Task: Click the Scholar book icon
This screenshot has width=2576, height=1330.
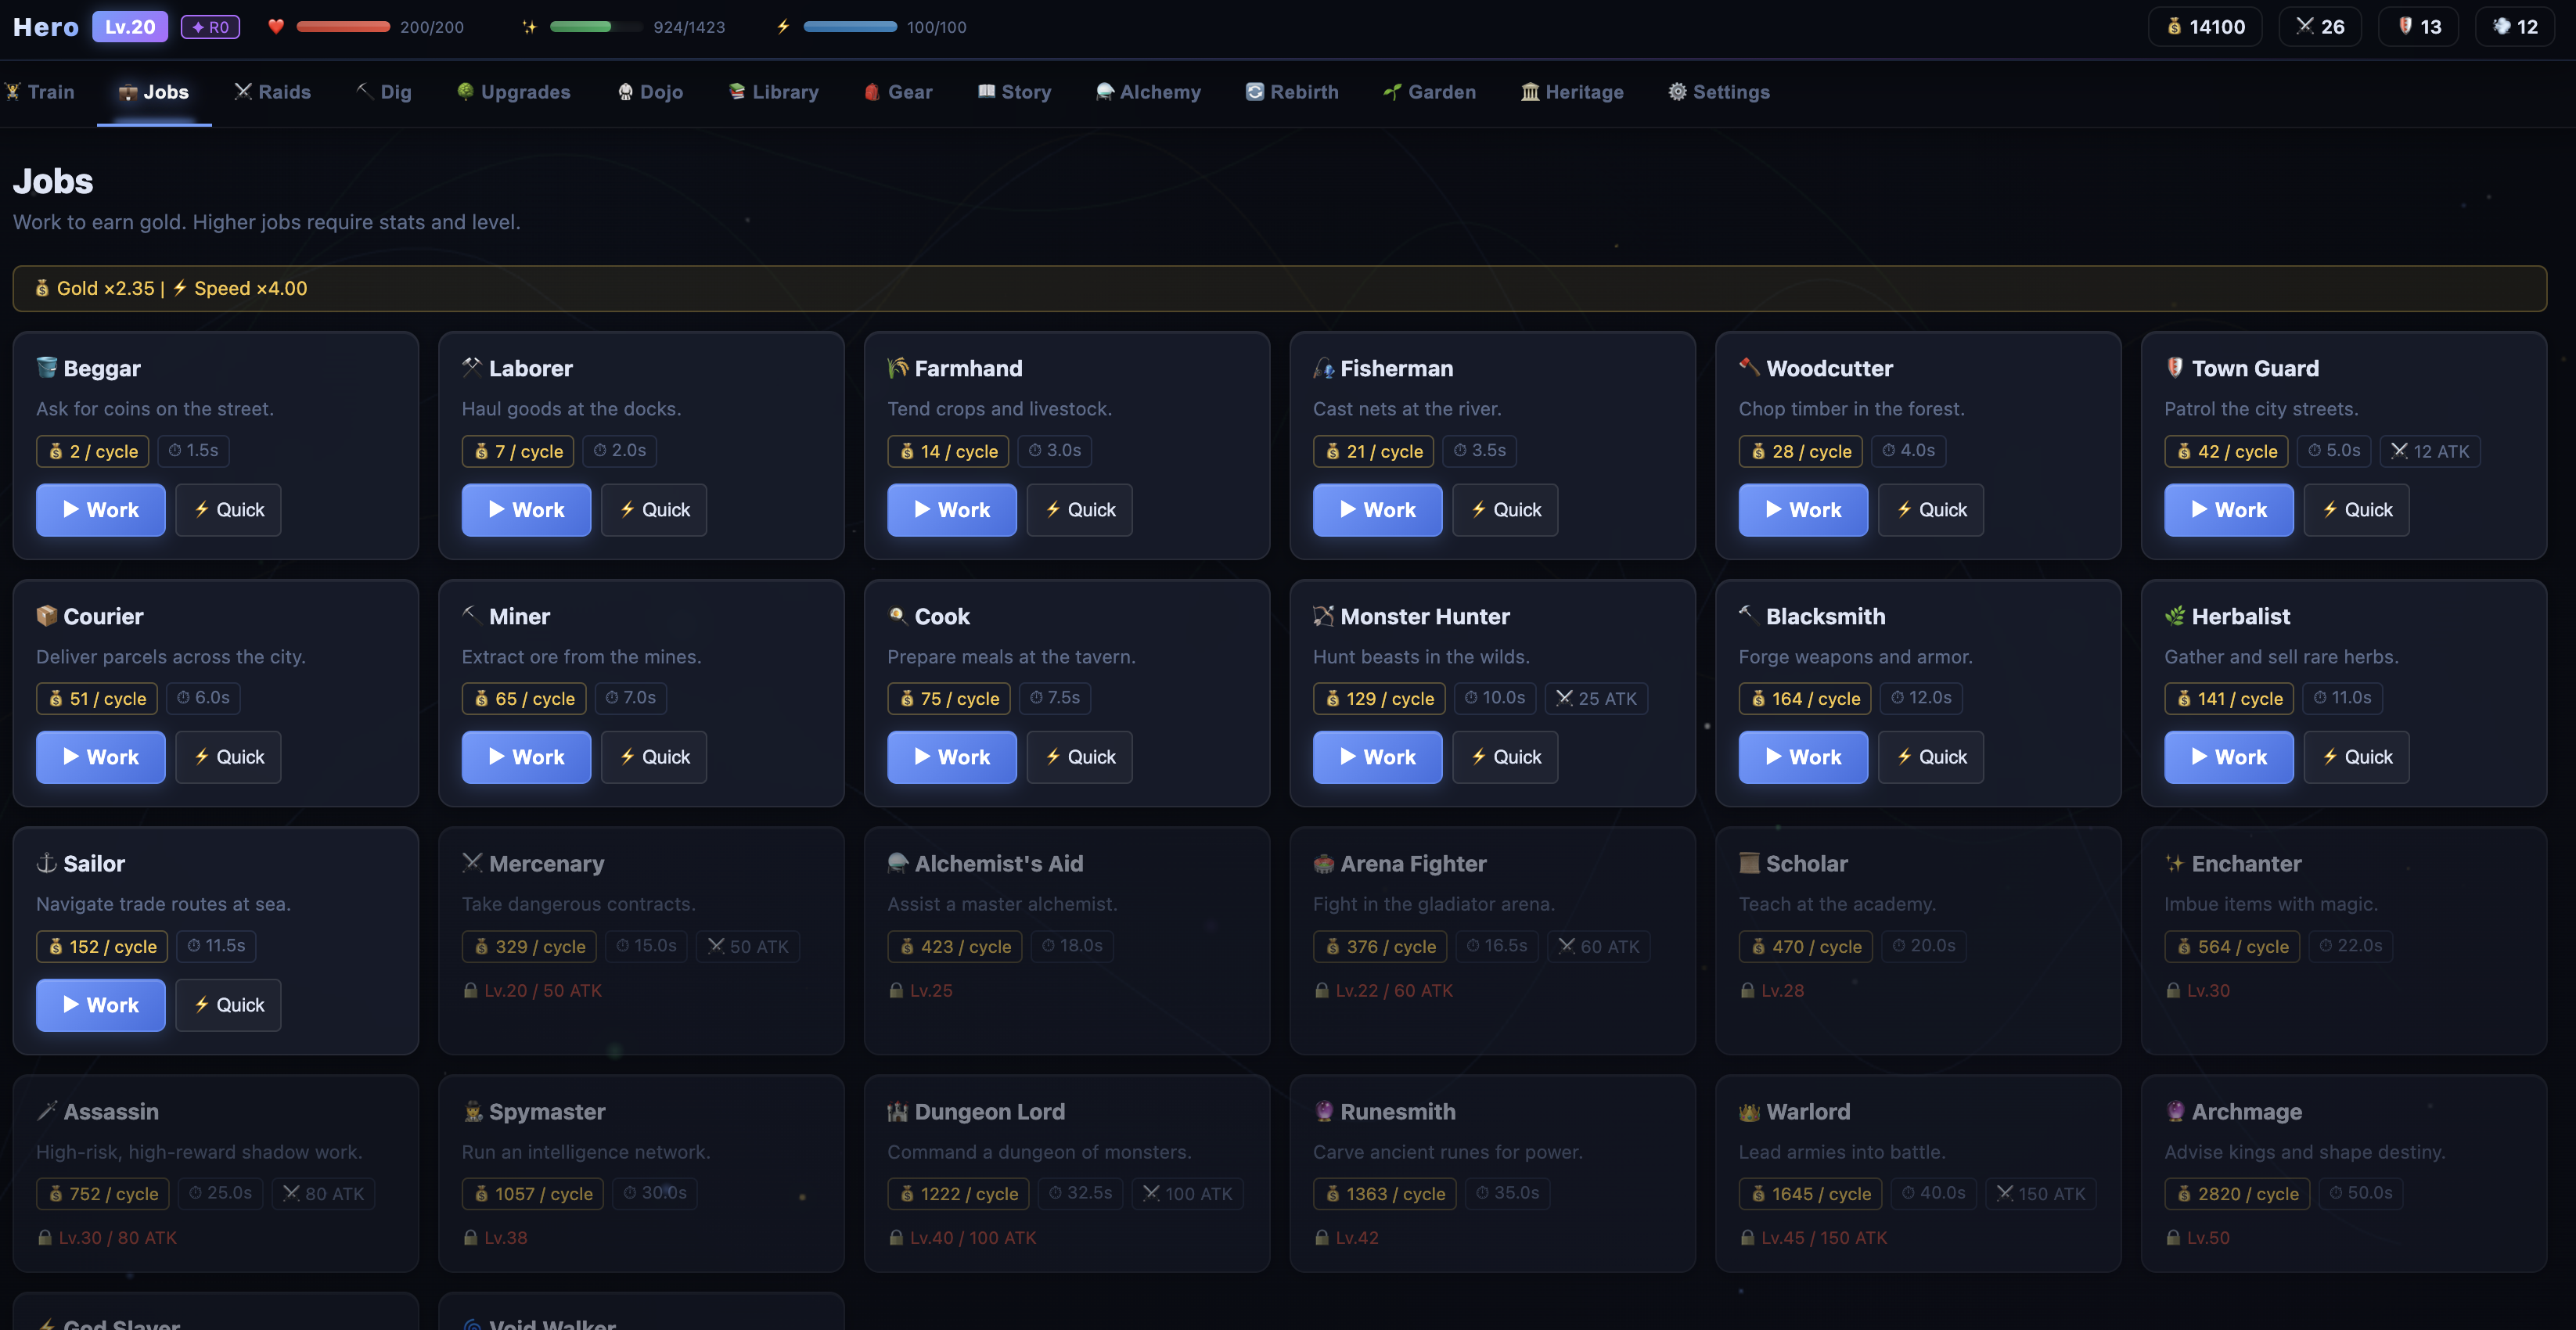Action: [1749, 862]
